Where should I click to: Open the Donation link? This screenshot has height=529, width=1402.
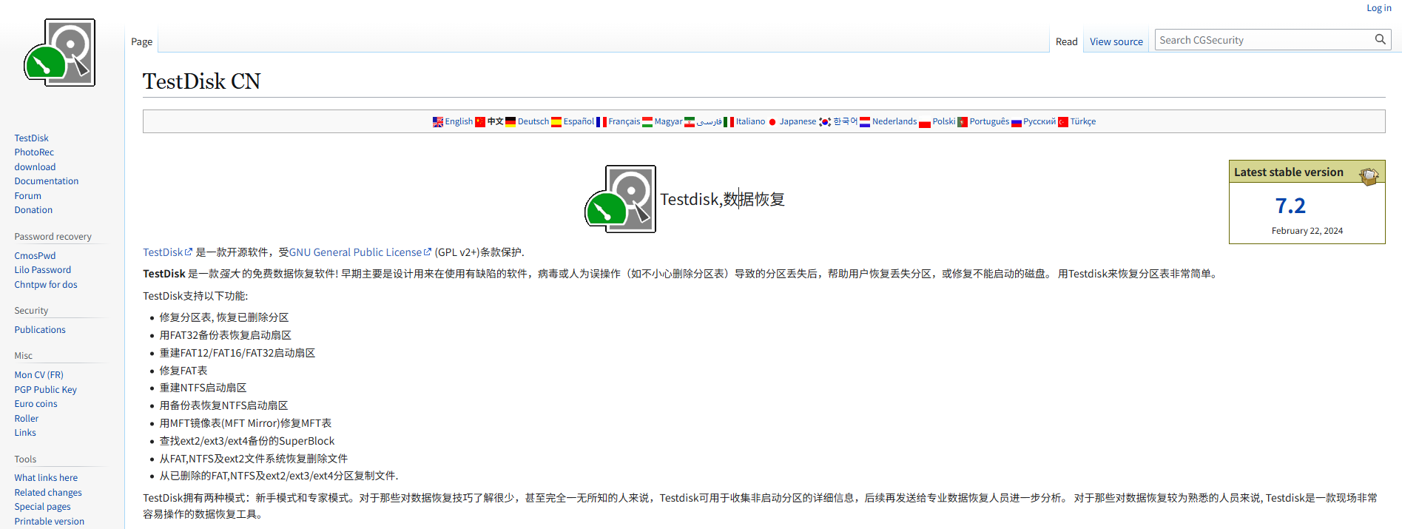(x=33, y=210)
